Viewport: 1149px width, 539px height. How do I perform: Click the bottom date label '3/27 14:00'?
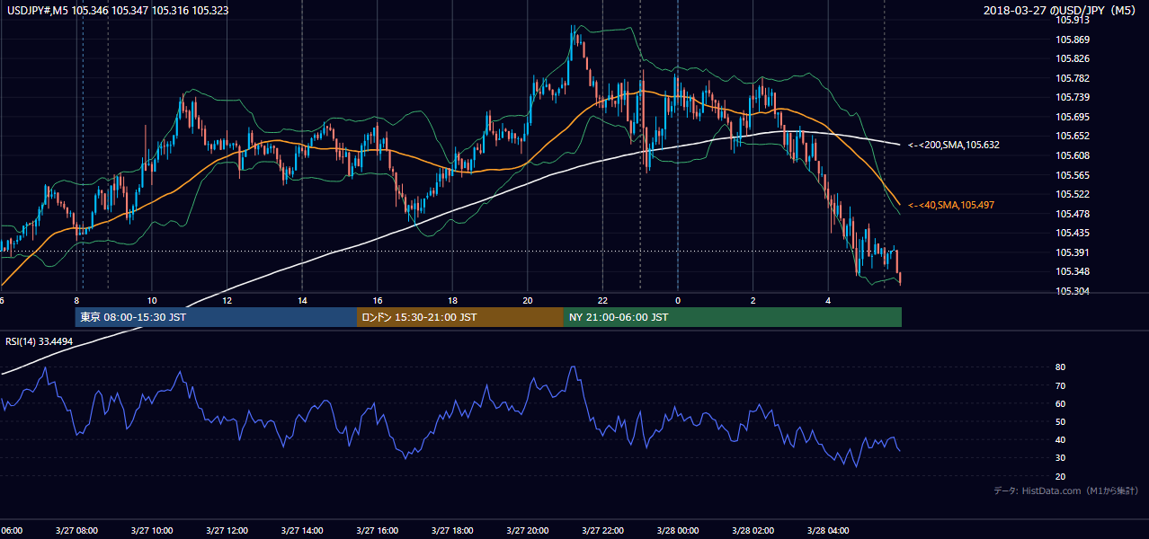(x=301, y=531)
